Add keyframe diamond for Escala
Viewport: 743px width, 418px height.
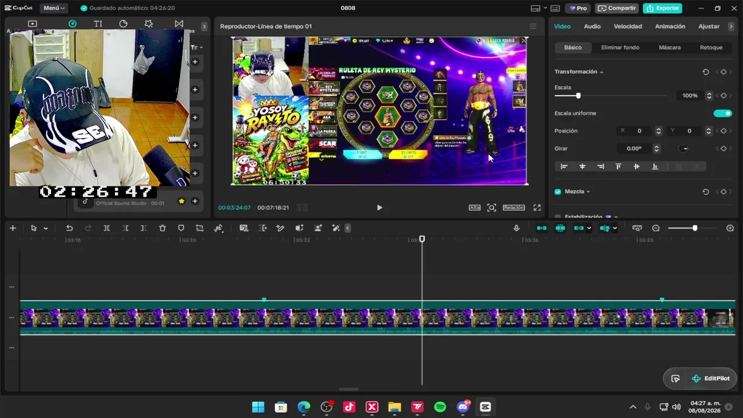point(723,96)
